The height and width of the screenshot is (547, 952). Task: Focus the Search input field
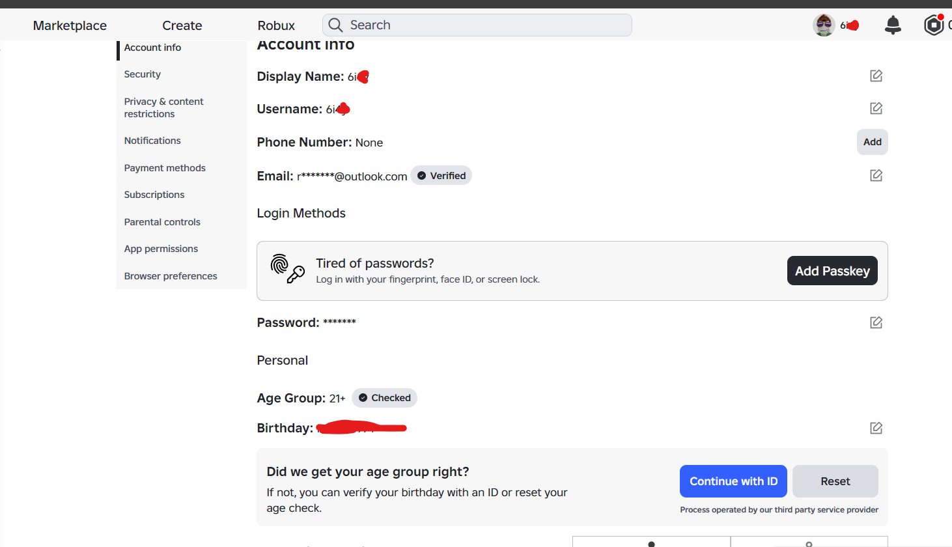pos(477,25)
